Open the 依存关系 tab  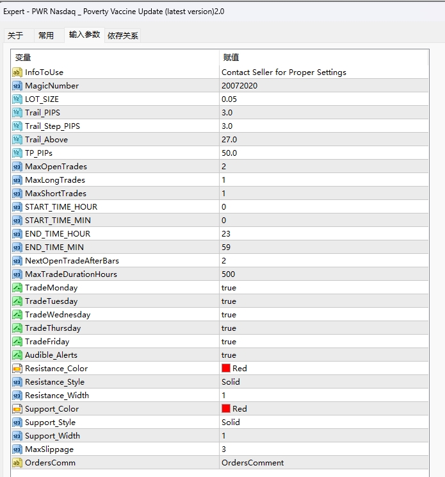click(x=123, y=36)
